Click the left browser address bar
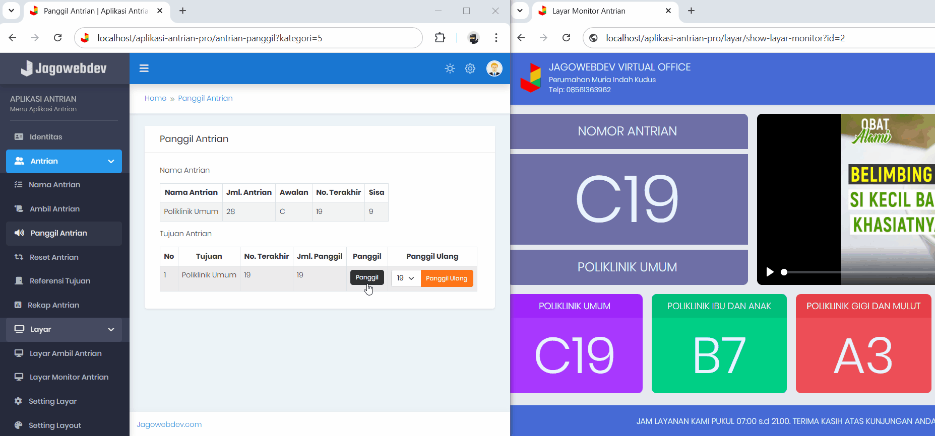This screenshot has height=436, width=935. pyautogui.click(x=248, y=38)
